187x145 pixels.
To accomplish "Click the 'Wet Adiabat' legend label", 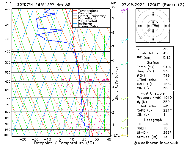I will coord(88,21).
